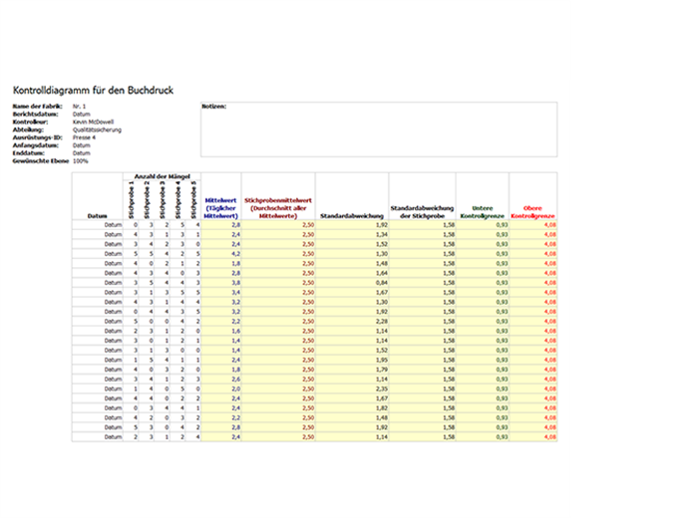
Task: Click the Notizen notes box
Action: point(379,129)
